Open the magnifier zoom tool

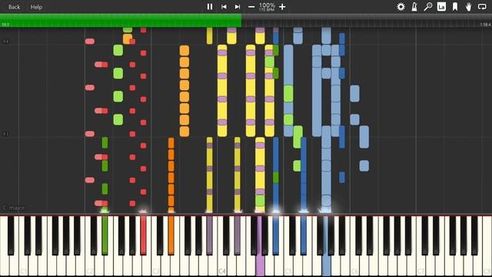click(428, 7)
